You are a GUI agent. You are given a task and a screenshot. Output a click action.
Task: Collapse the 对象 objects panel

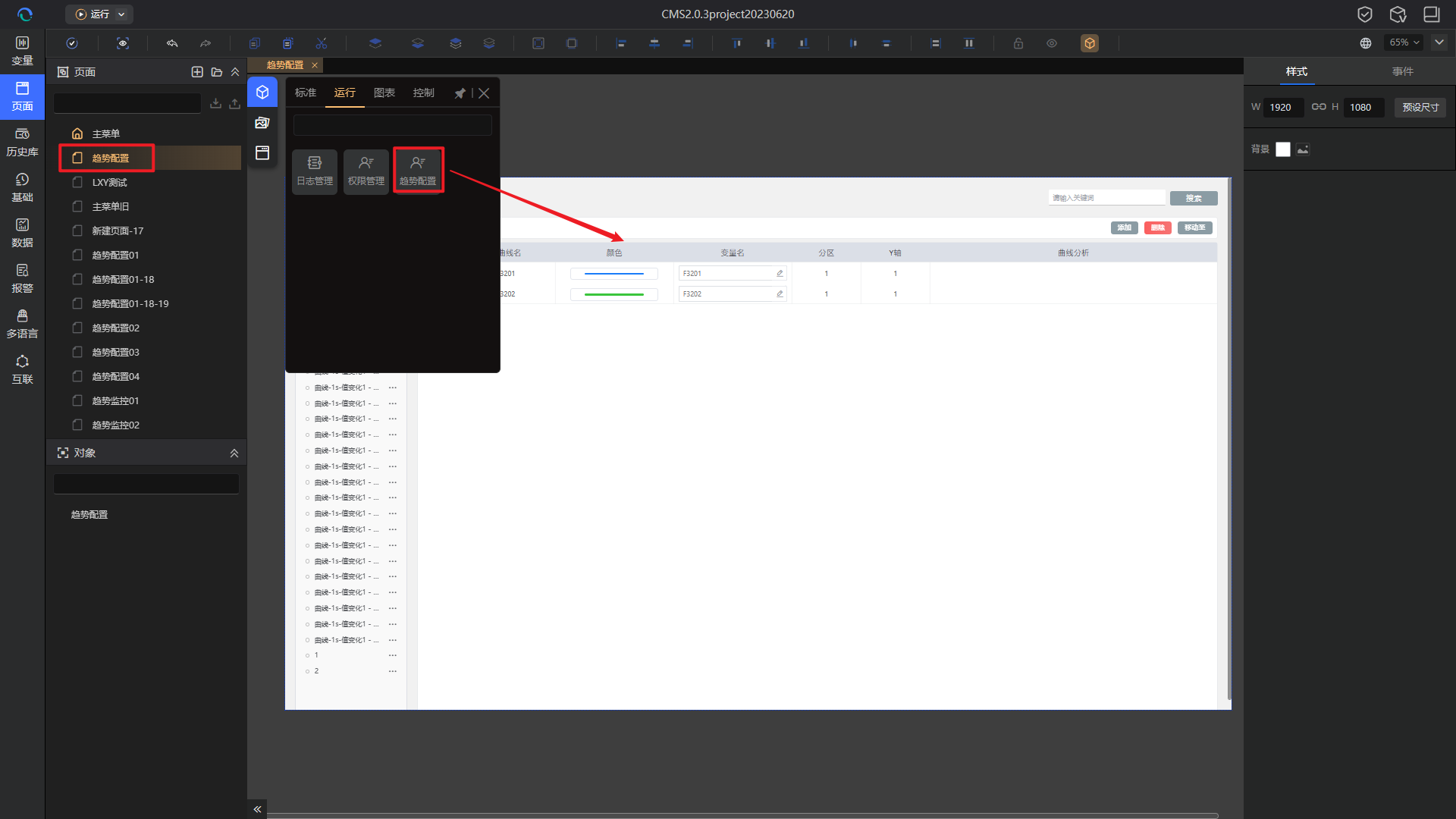pyautogui.click(x=234, y=453)
